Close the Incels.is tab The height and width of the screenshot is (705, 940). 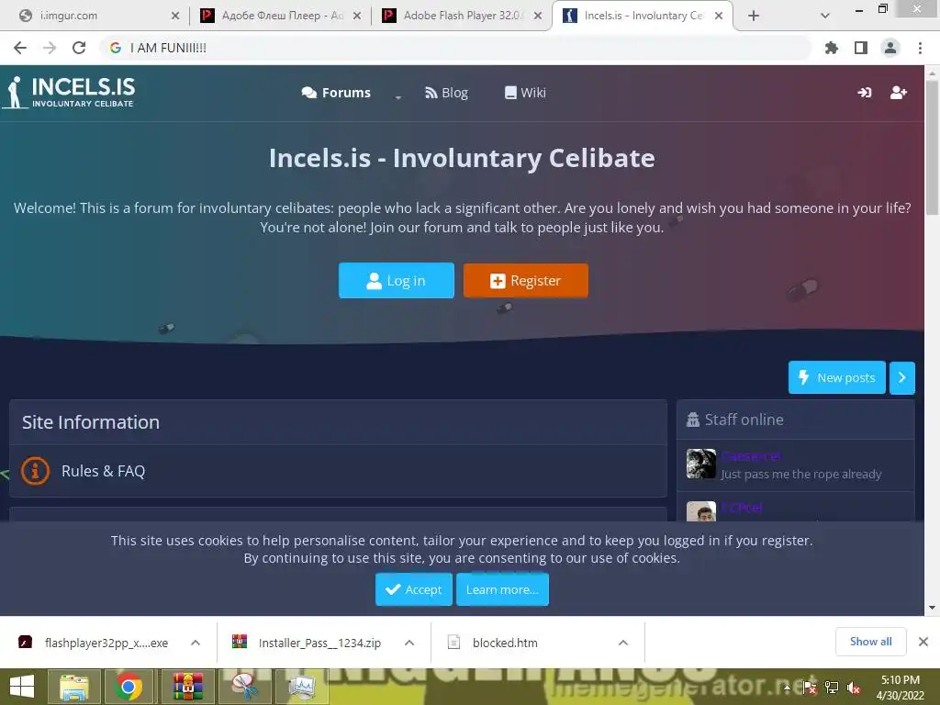718,16
